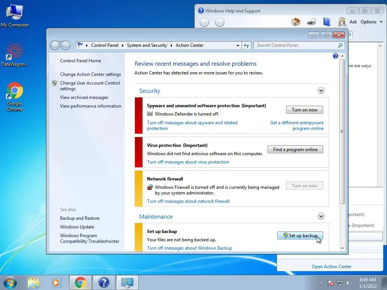Click the Set up backup button

point(300,236)
